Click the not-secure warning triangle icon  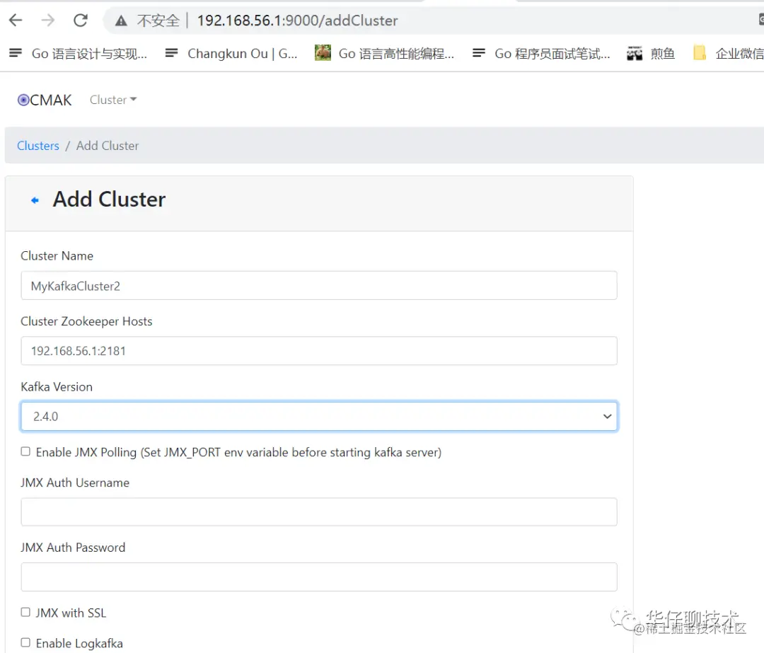tap(121, 21)
